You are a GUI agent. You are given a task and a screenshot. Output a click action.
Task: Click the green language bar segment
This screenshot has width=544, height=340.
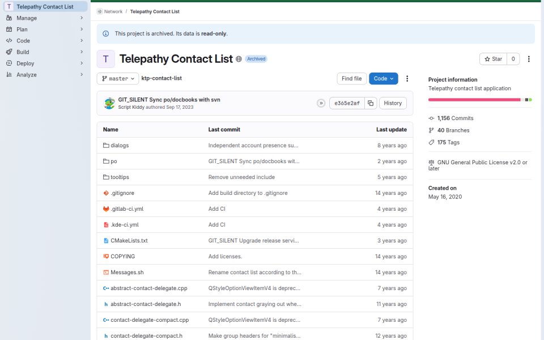(530, 100)
